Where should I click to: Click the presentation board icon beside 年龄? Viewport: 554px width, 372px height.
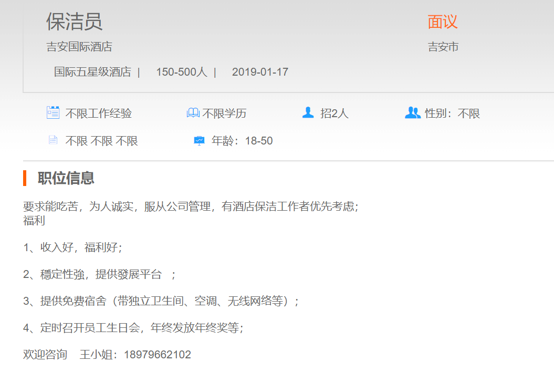199,140
